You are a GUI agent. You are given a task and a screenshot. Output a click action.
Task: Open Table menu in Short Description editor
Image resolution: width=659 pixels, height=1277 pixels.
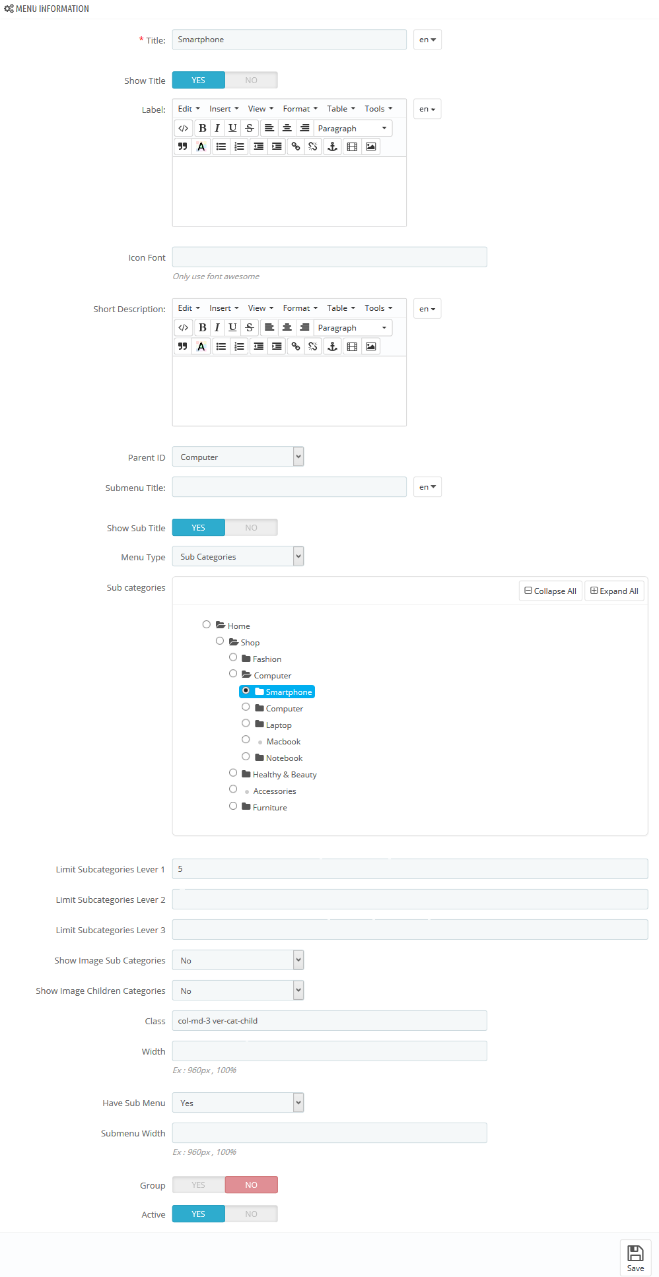point(341,308)
